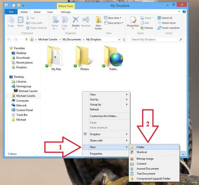Select the Photos folder

click(84, 58)
